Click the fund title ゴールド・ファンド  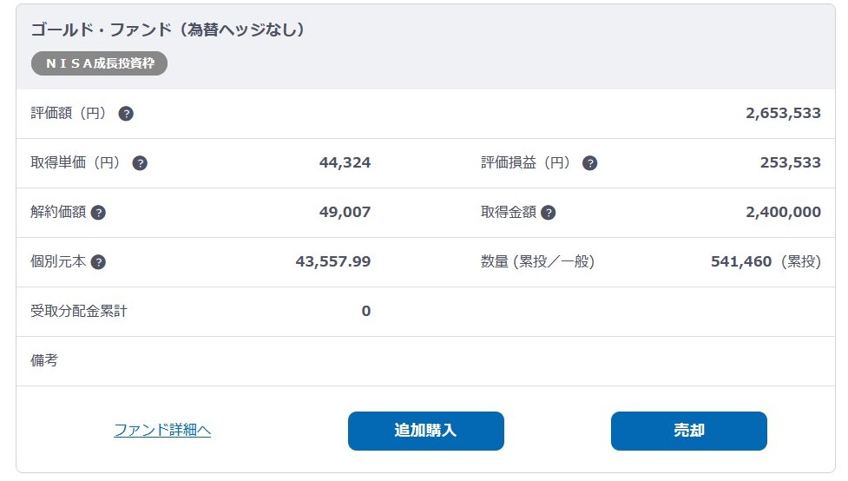(x=168, y=30)
